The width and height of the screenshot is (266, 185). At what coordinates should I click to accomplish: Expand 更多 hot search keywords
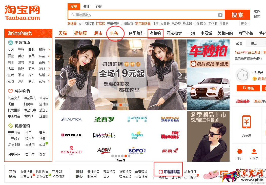[244, 23]
